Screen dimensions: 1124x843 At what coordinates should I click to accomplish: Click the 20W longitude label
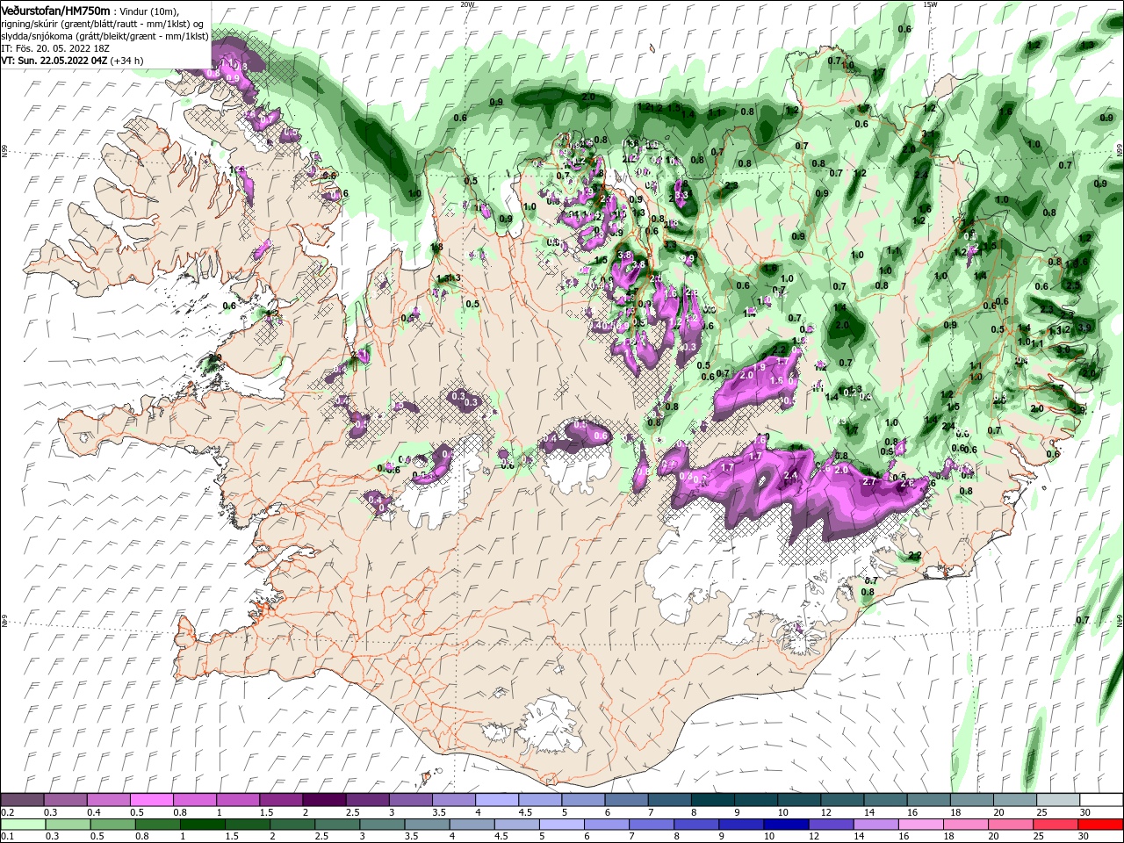click(x=468, y=4)
